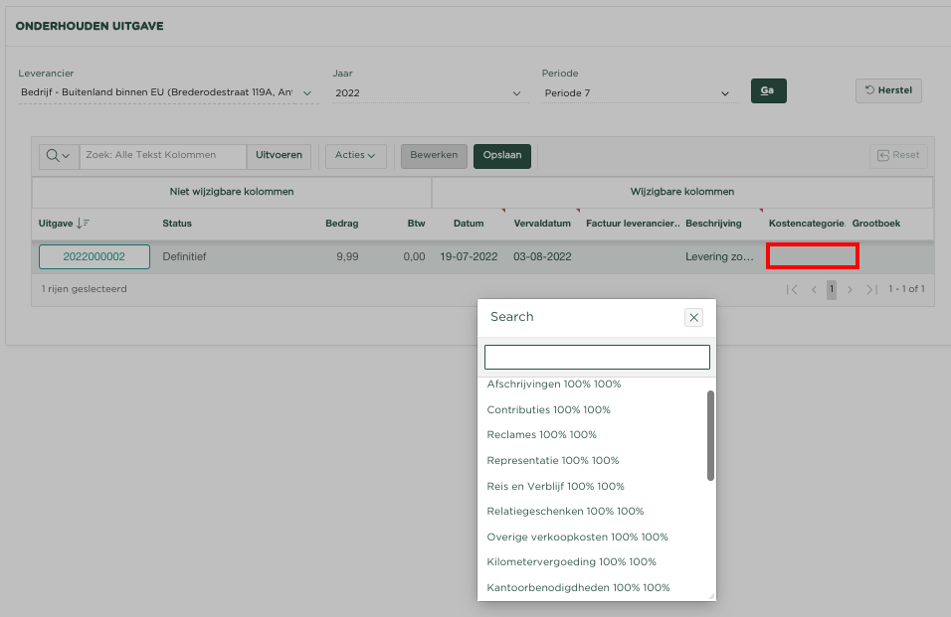The width and height of the screenshot is (951, 617).
Task: Expand the Jaar 2022 dropdown
Action: pyautogui.click(x=428, y=93)
